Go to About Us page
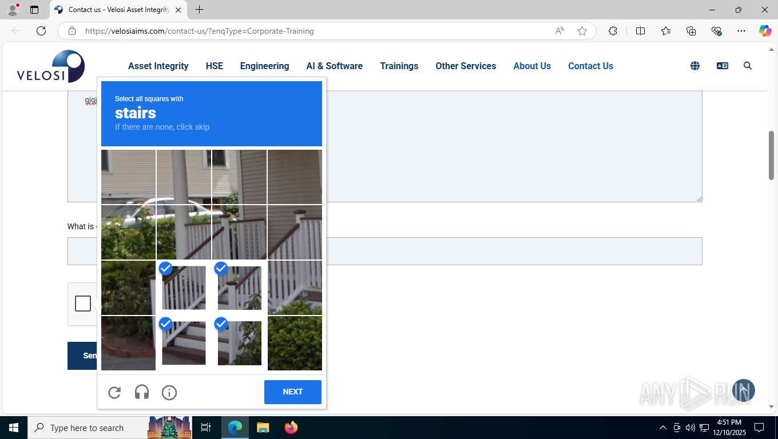The image size is (778, 439). pyautogui.click(x=532, y=66)
